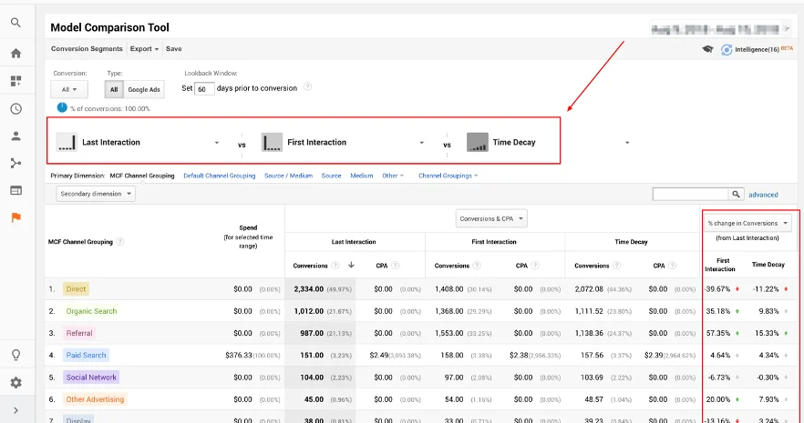Click the First Interaction model icon
The image size is (804, 423).
(272, 142)
